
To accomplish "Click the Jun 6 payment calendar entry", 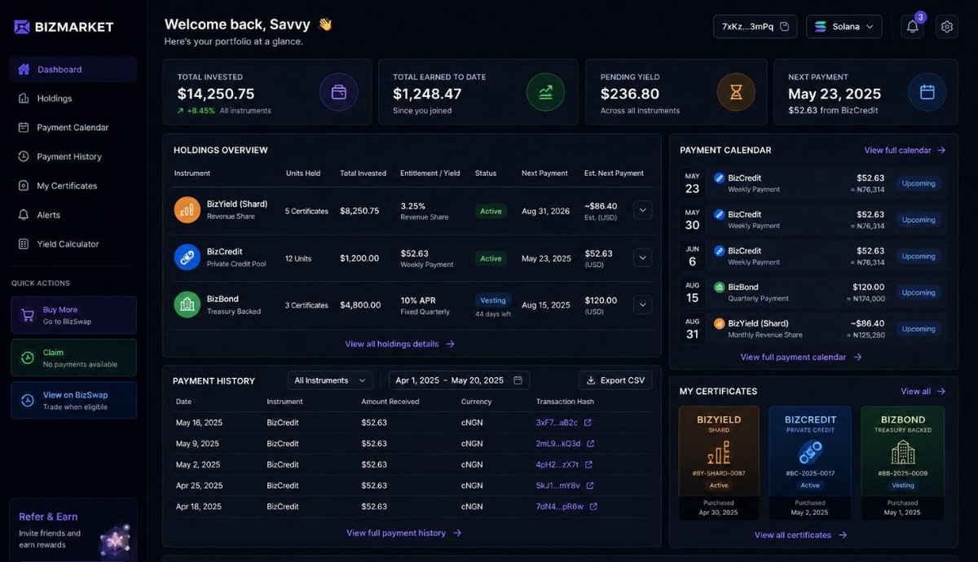I will (x=813, y=256).
